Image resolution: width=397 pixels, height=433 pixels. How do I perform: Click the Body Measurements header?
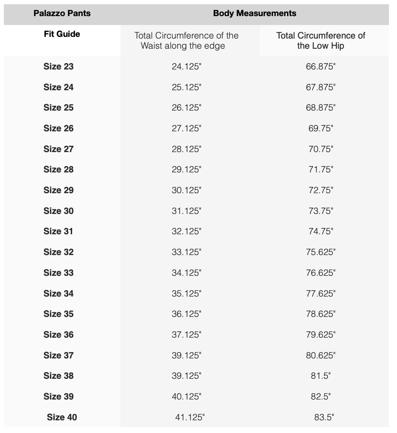pos(254,13)
